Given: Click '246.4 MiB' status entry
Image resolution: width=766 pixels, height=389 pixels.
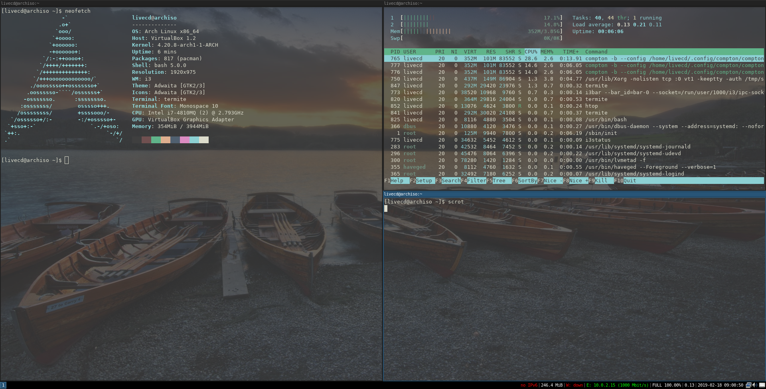Looking at the screenshot, I should (x=552, y=385).
